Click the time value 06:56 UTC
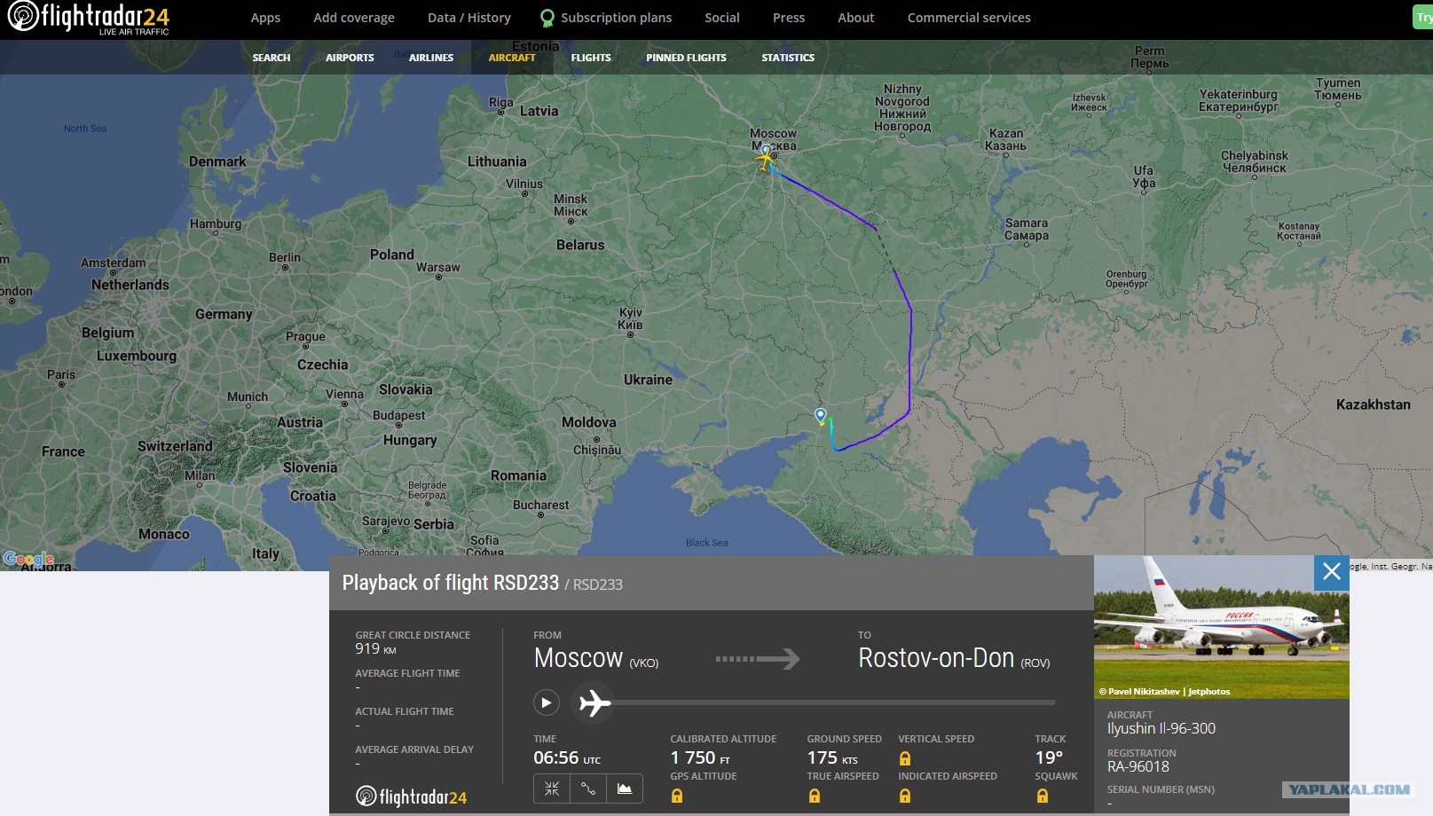The width and height of the screenshot is (1433, 816). coord(567,758)
